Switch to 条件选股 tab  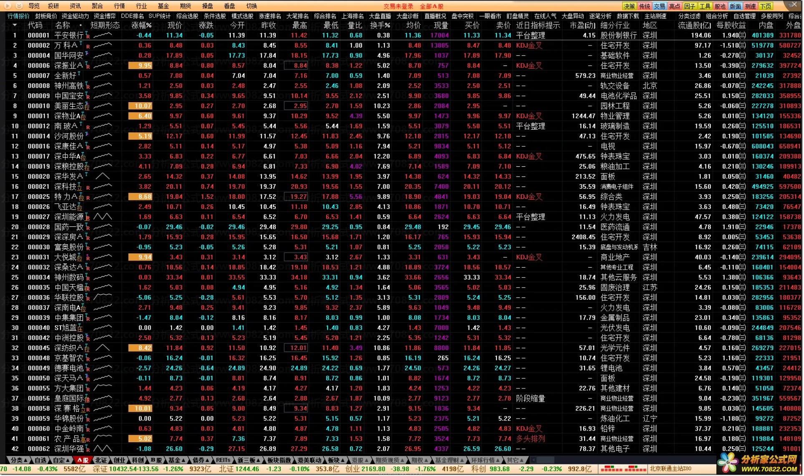point(215,16)
